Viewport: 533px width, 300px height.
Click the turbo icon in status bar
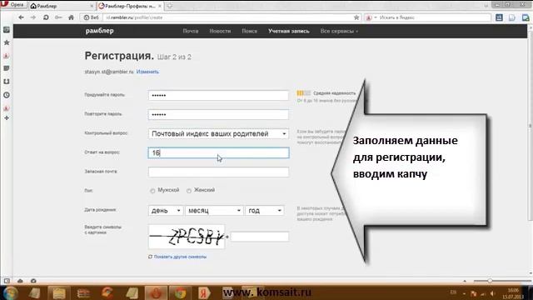(x=33, y=281)
